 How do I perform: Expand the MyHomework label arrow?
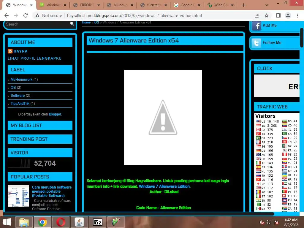click(x=8, y=80)
